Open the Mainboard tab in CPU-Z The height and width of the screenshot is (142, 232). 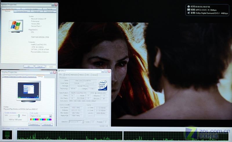pos(74,75)
